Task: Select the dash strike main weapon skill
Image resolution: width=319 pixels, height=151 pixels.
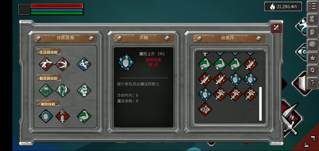Action: click(46, 64)
